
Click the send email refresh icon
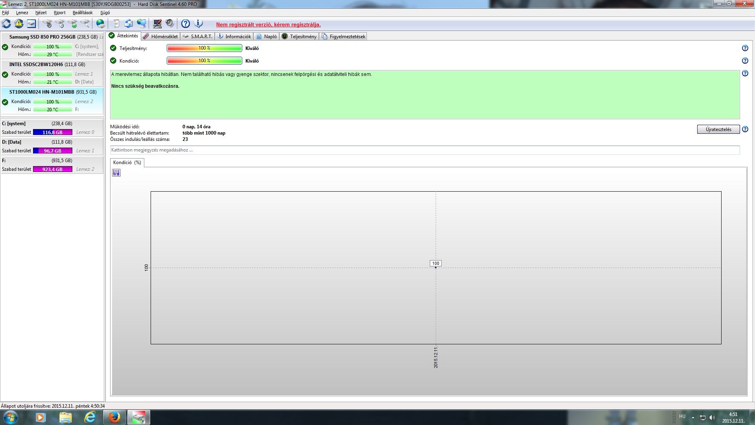coord(129,24)
